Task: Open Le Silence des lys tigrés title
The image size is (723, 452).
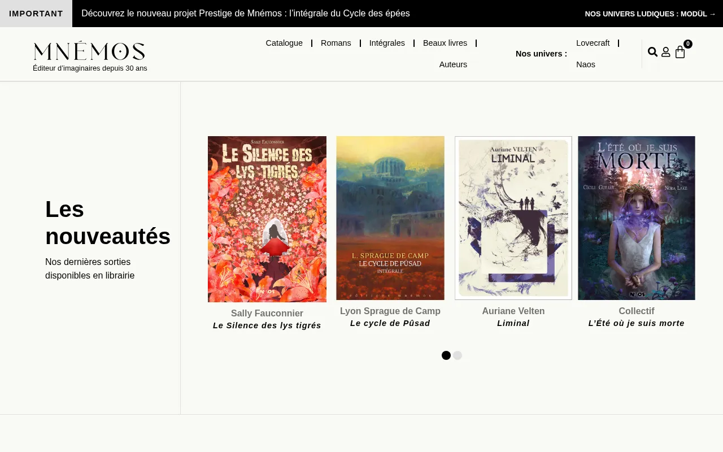Action: point(267,325)
